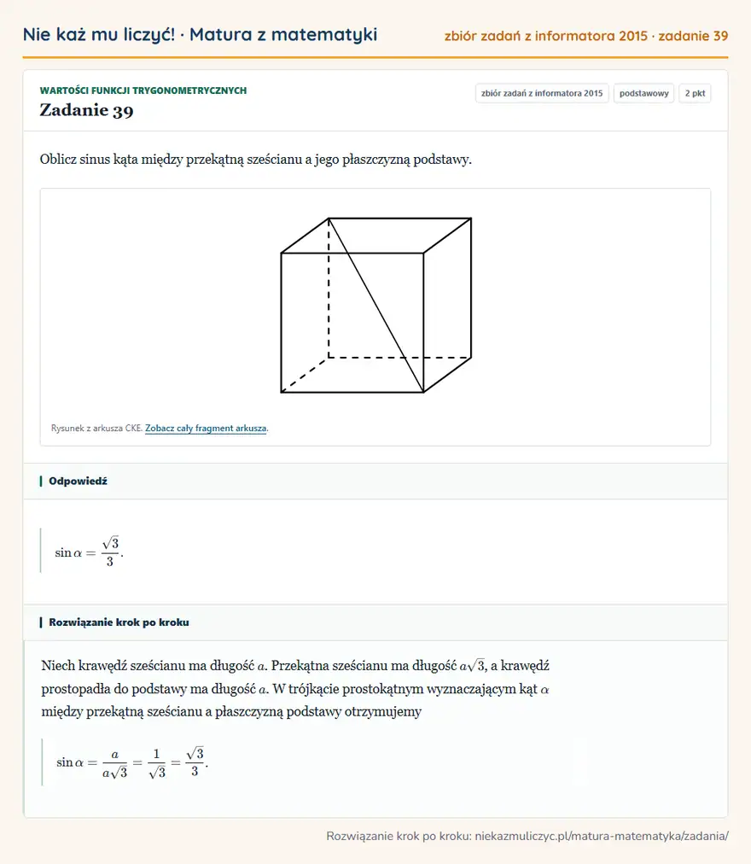Open the orange 'zbiór zadań z informatora 2015 · zadanie 39' header
Image resolution: width=751 pixels, height=864 pixels.
coord(586,36)
